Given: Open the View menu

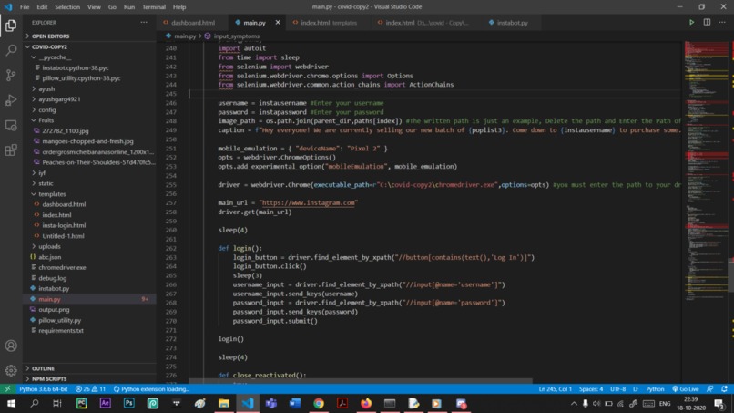Looking at the screenshot, I should (94, 7).
